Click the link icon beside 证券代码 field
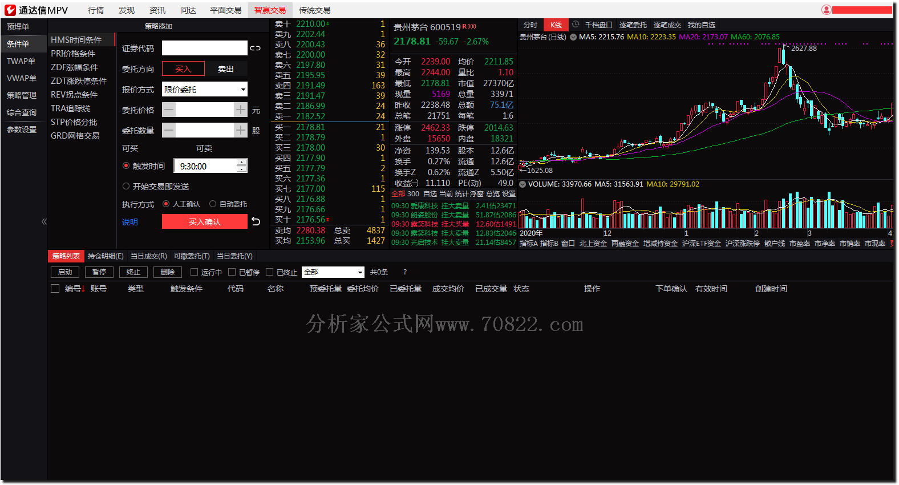 tap(255, 48)
